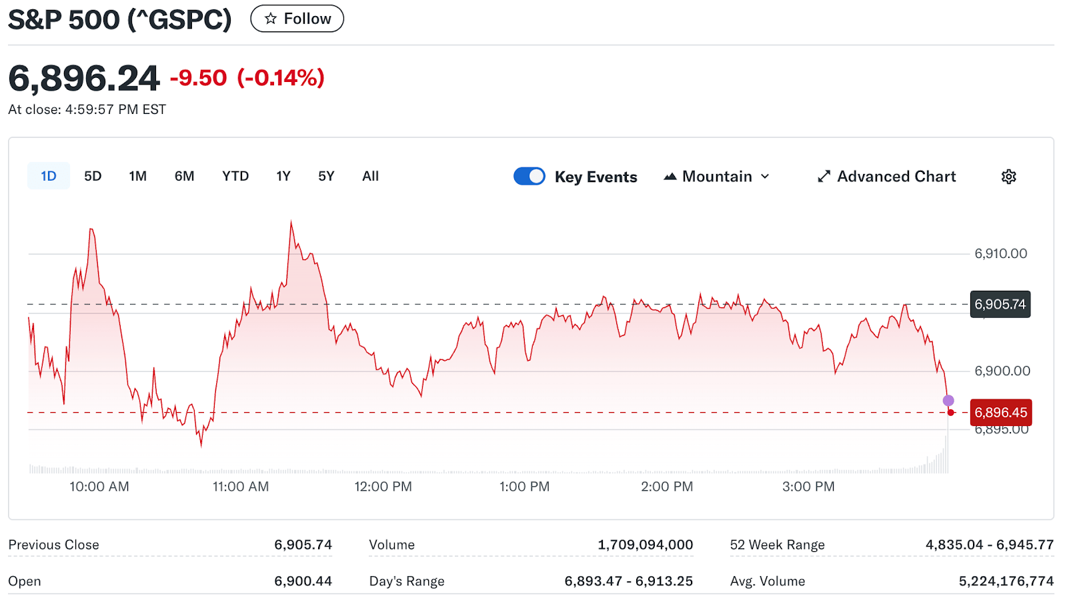Click the 10:00 AM axis label
The image size is (1067, 596).
click(99, 487)
